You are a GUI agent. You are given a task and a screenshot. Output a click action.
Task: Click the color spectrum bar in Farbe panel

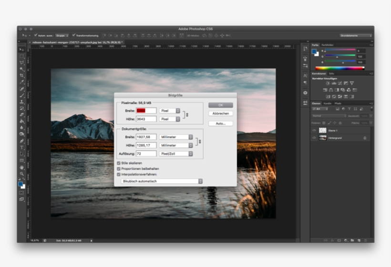340,68
